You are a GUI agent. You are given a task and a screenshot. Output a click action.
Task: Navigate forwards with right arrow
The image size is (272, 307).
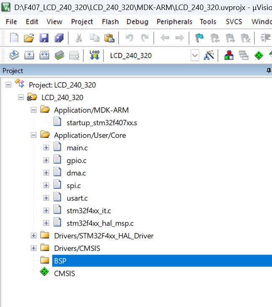[180, 38]
